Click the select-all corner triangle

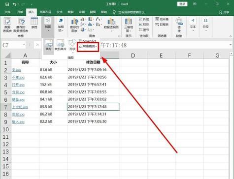tap(8, 56)
